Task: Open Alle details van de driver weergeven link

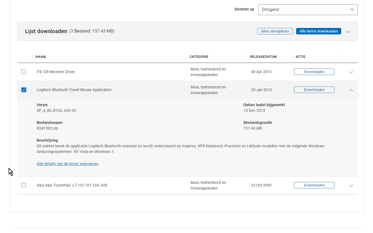Action: (67, 164)
